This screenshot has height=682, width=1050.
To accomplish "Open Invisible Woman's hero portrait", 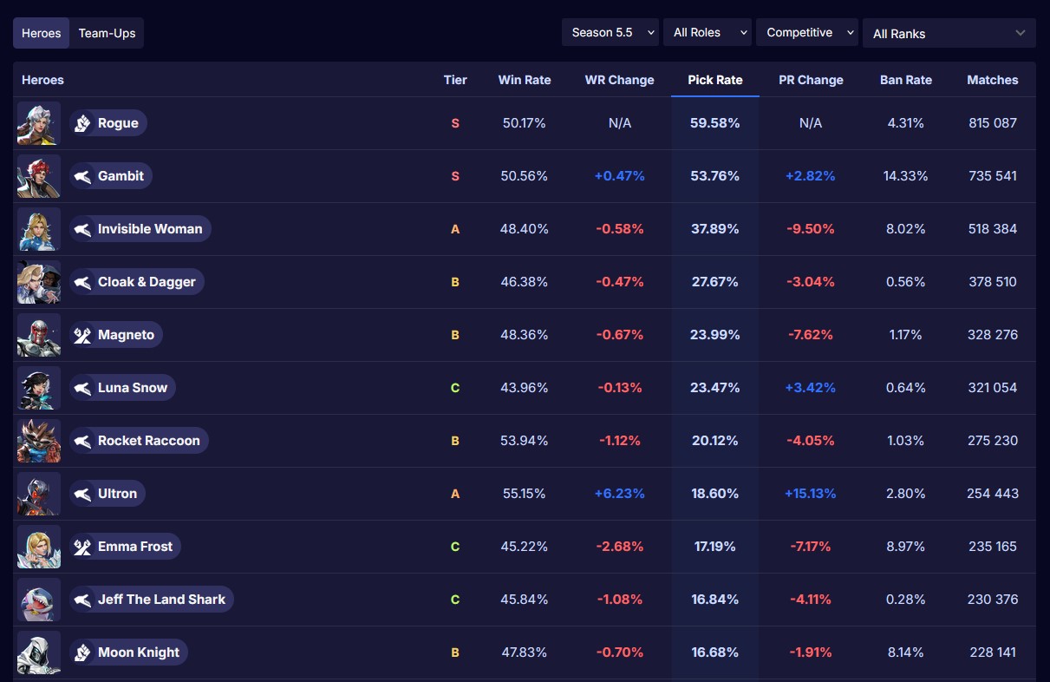I will coord(39,229).
